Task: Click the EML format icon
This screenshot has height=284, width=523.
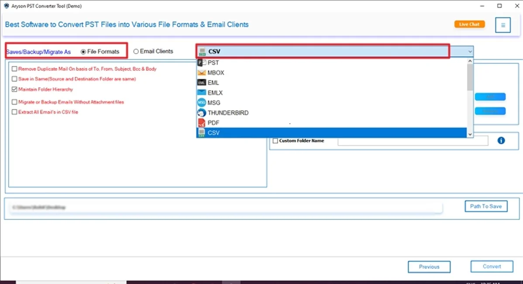Action: pos(201,83)
